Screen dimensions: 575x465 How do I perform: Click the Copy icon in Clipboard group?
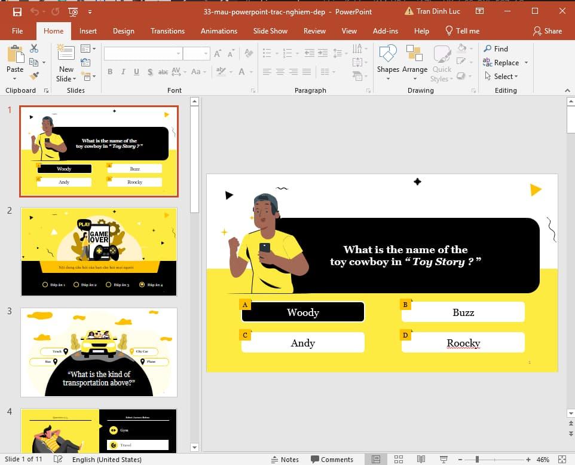pyautogui.click(x=34, y=62)
